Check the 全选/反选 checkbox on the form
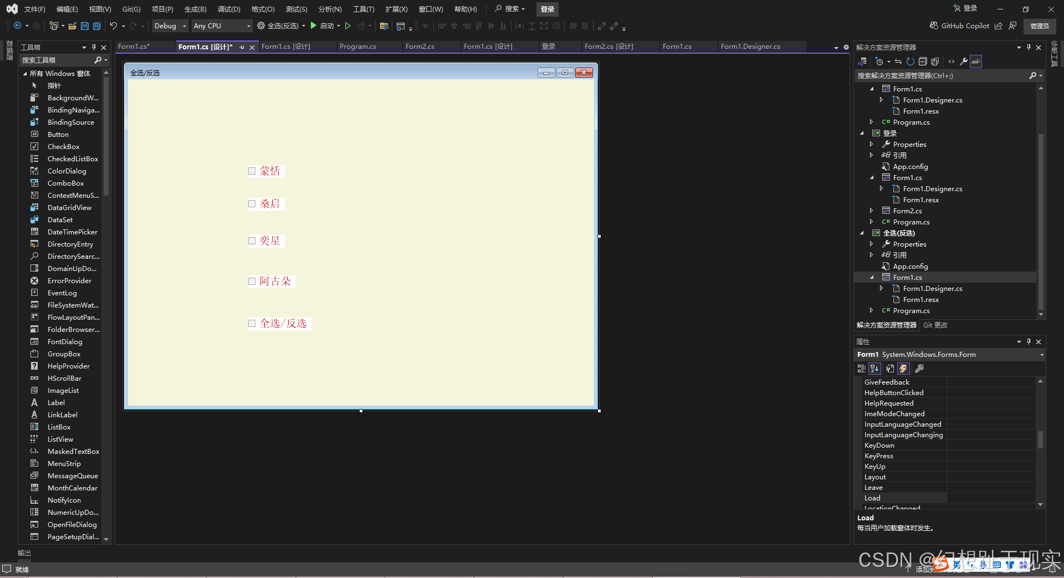The height and width of the screenshot is (578, 1064). tap(252, 323)
